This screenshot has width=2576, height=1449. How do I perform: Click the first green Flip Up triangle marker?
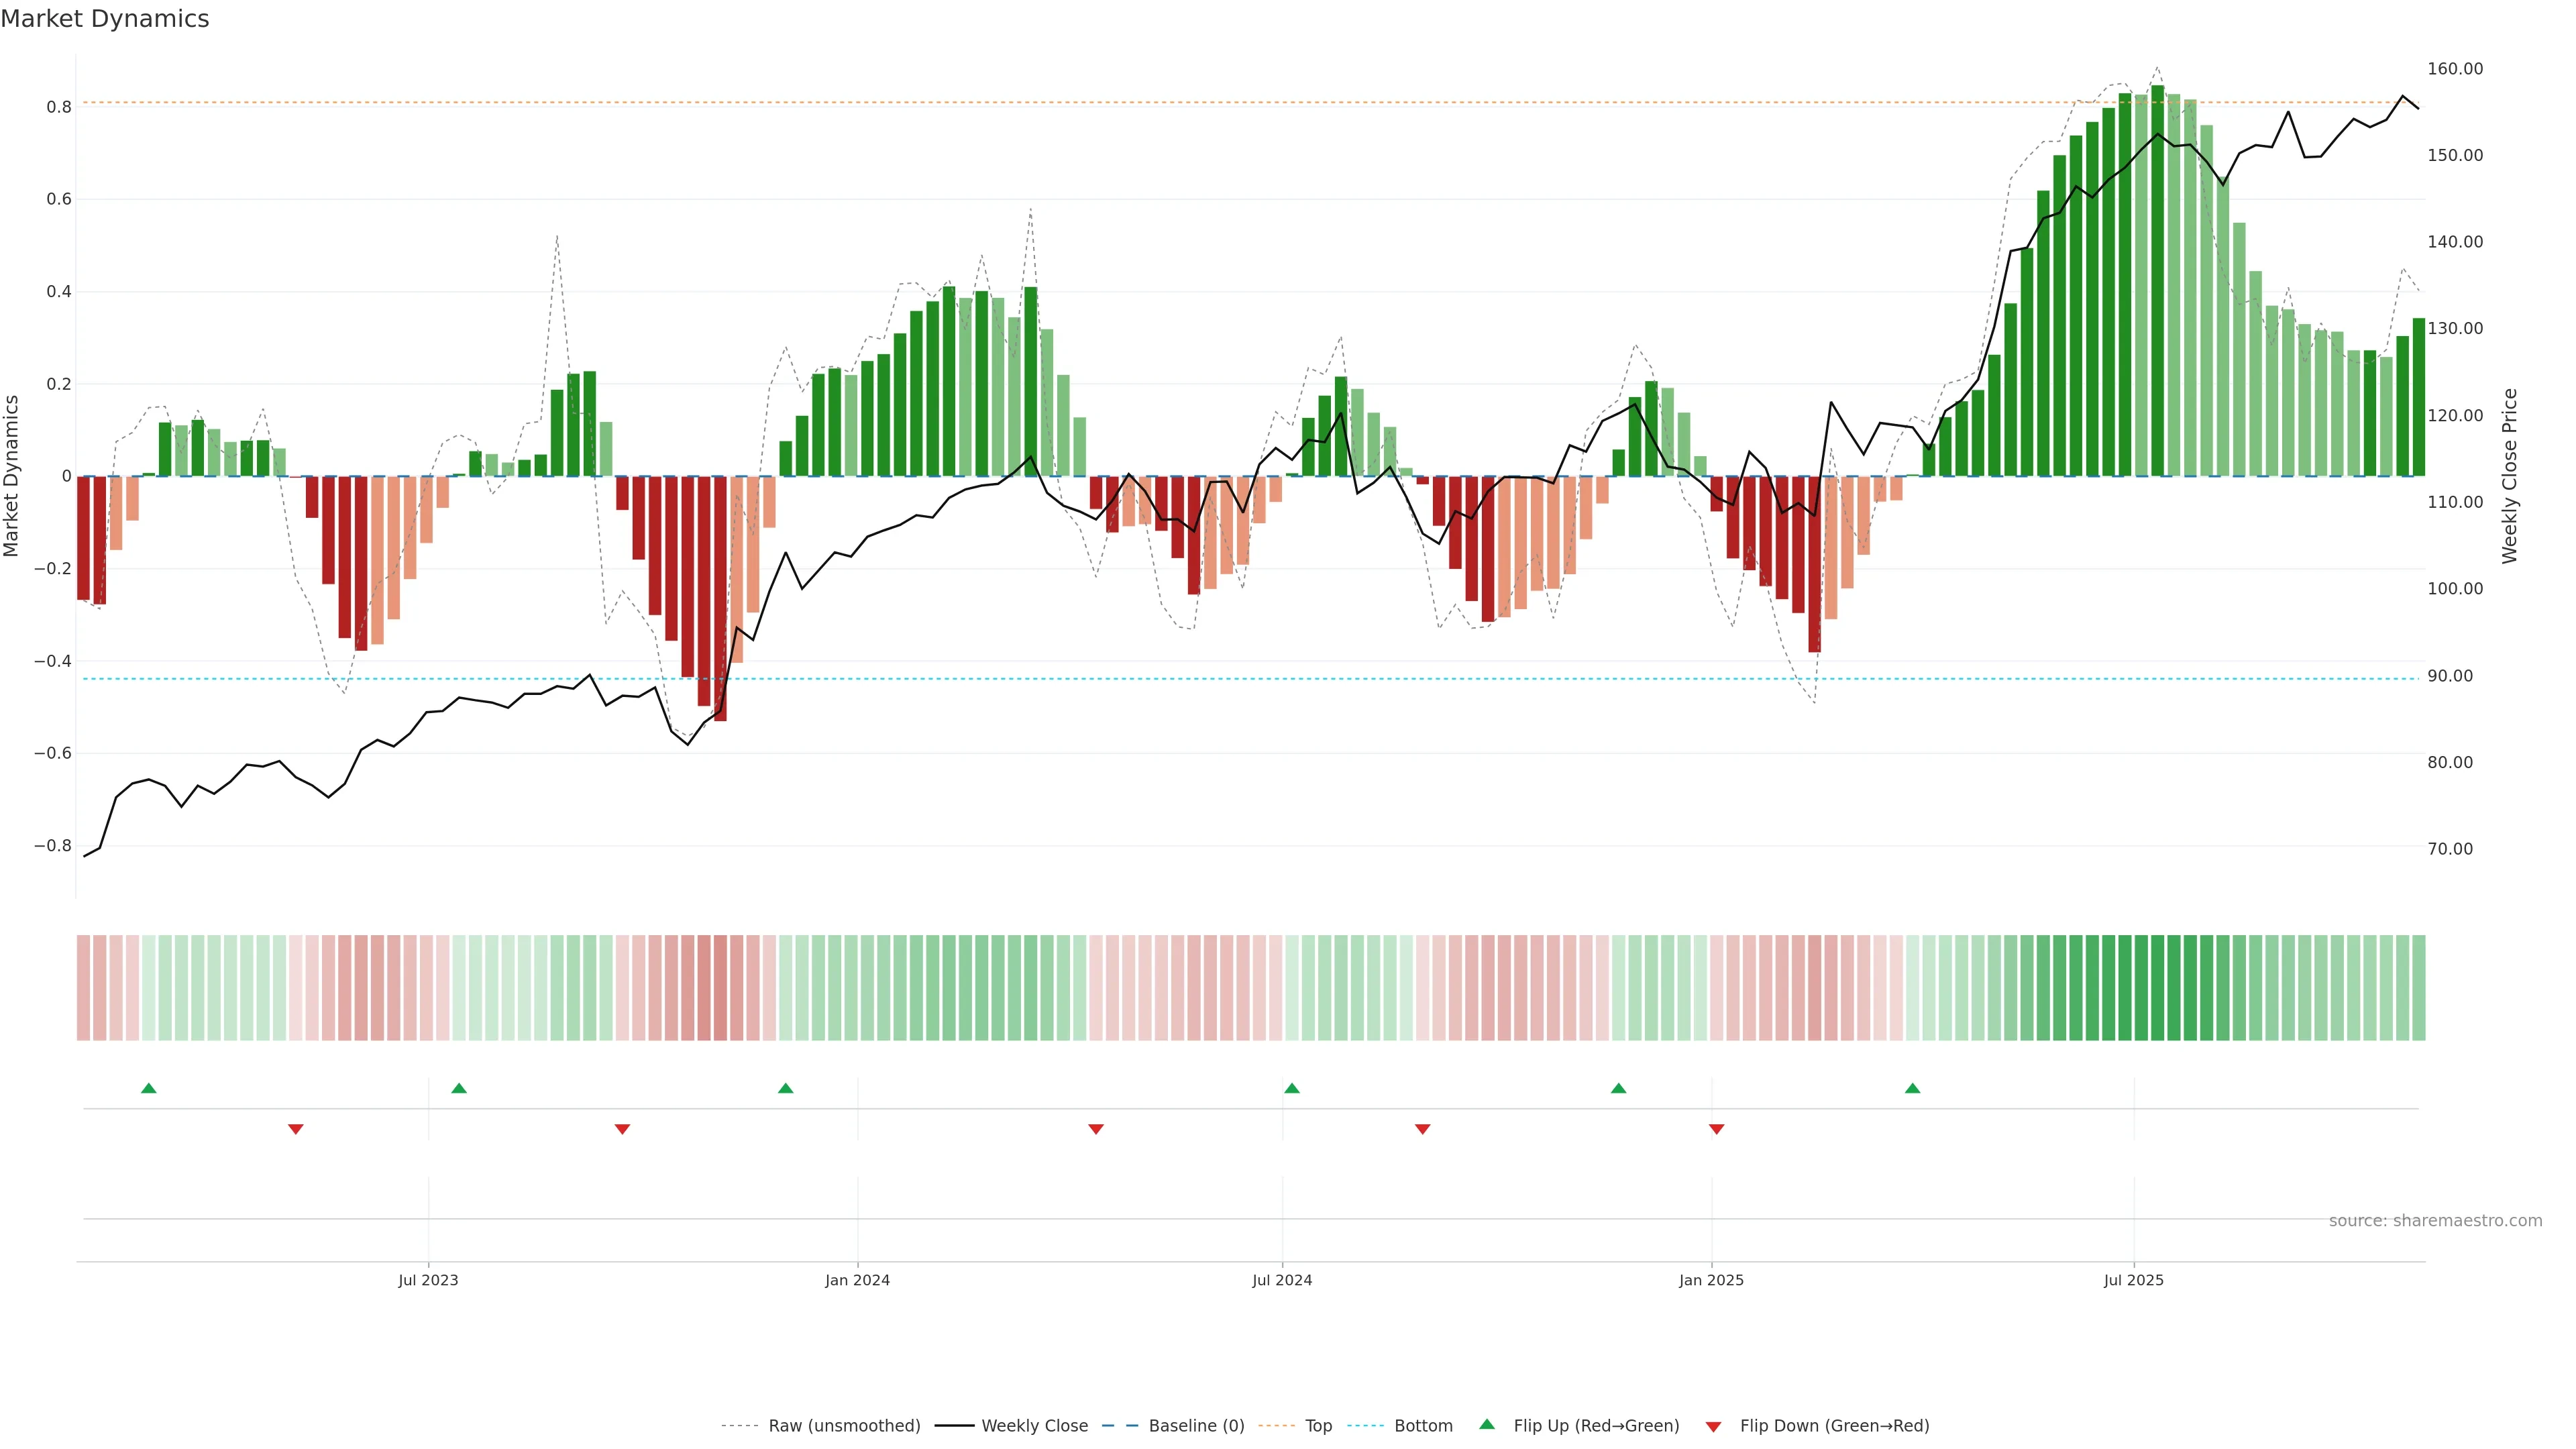tap(149, 1088)
